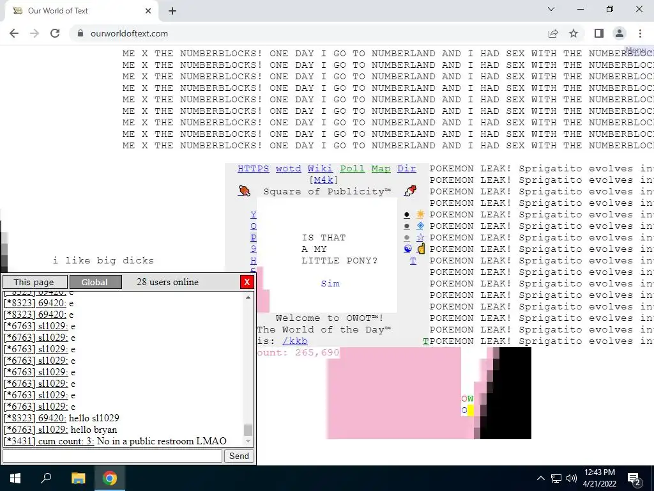Go forward in browser history
Screen dimensions: 654x491
[x=34, y=33]
